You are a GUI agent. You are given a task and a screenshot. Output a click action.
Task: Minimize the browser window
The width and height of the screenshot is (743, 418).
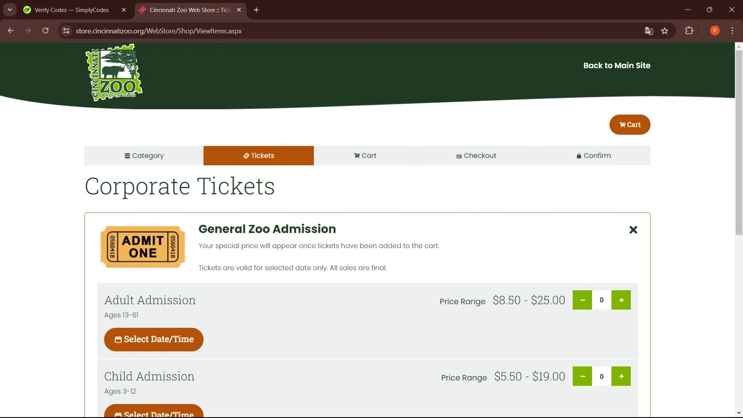[688, 10]
